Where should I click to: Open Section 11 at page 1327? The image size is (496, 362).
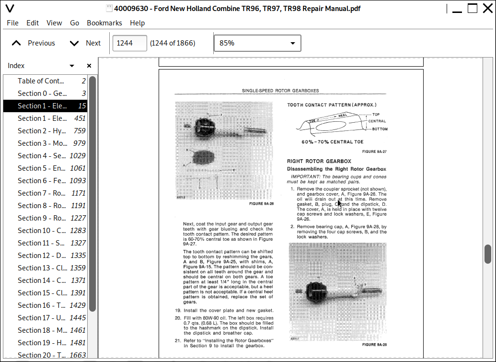[45, 243]
